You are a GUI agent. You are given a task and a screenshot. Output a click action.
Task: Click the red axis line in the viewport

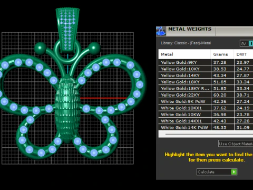(104, 98)
